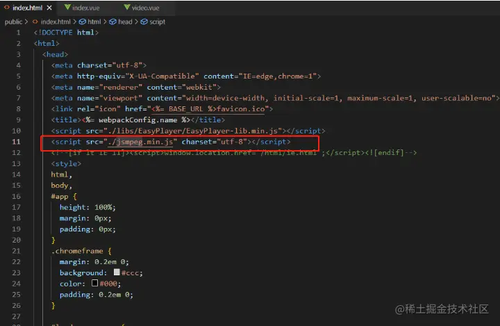This screenshot has width=500, height=326.
Task: Click the symbol icon before script breadcrumb
Action: click(x=144, y=22)
